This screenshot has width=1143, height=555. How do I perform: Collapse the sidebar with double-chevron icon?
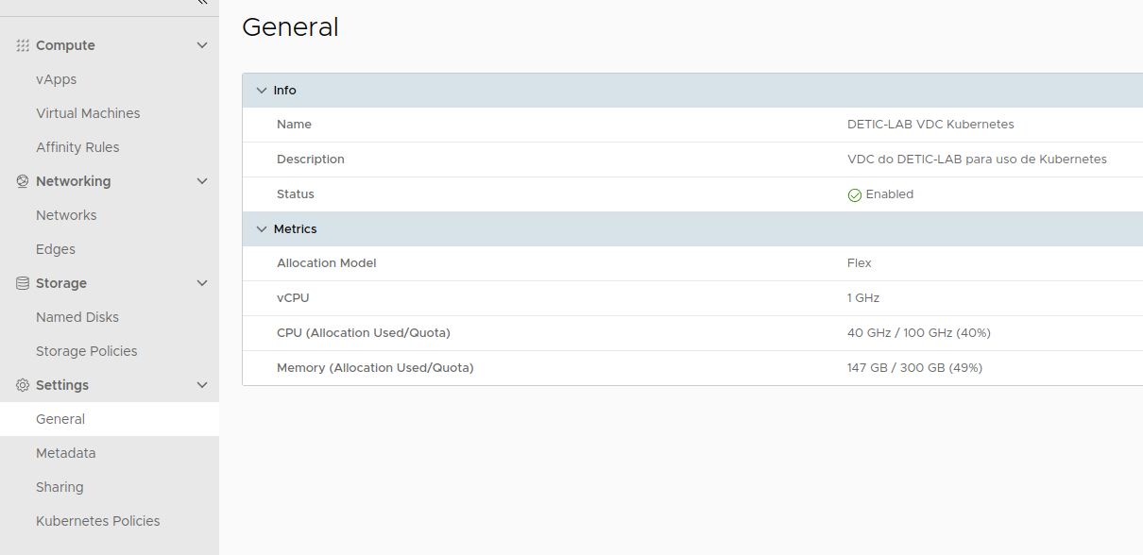pos(201,4)
